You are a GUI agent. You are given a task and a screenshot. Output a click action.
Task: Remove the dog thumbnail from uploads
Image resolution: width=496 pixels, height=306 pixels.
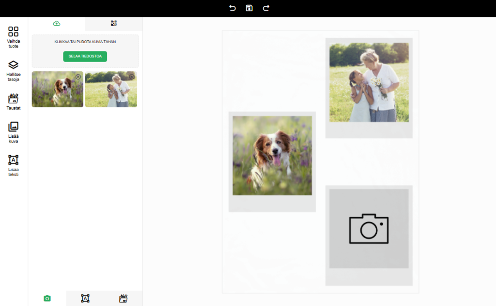click(78, 77)
